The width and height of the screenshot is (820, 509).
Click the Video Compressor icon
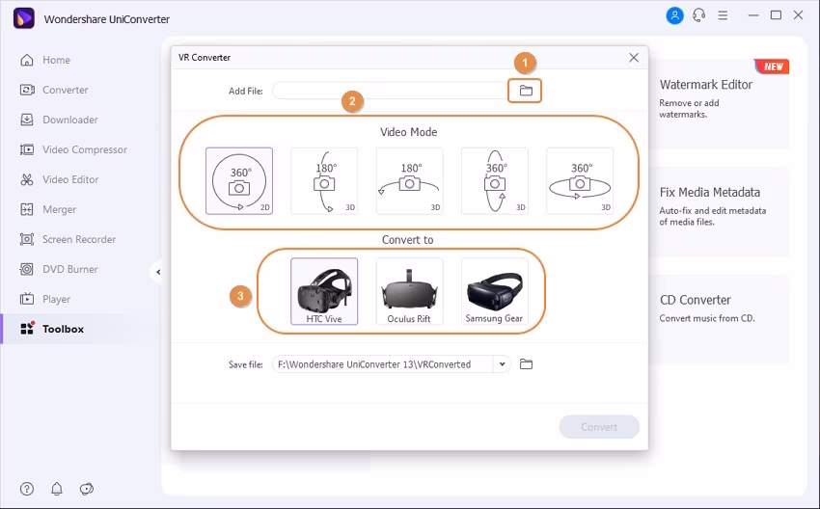(27, 149)
